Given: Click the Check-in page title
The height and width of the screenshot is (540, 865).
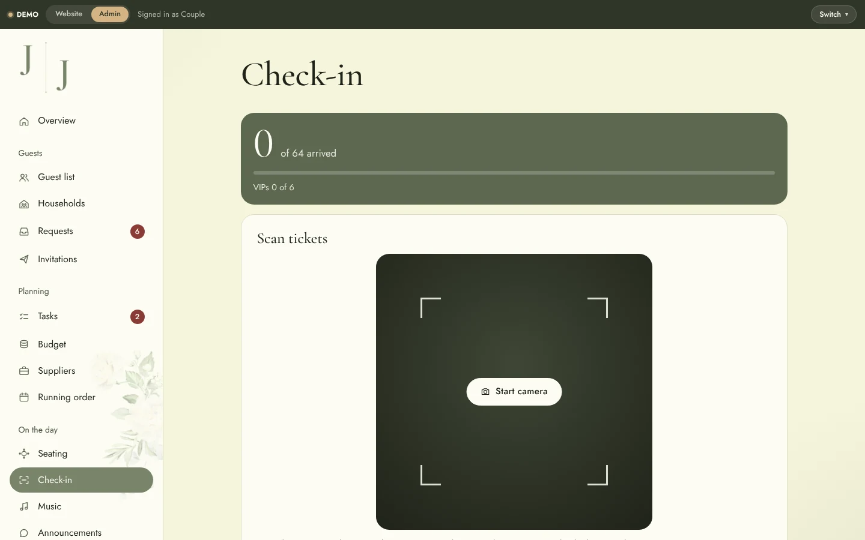Looking at the screenshot, I should coord(302,75).
